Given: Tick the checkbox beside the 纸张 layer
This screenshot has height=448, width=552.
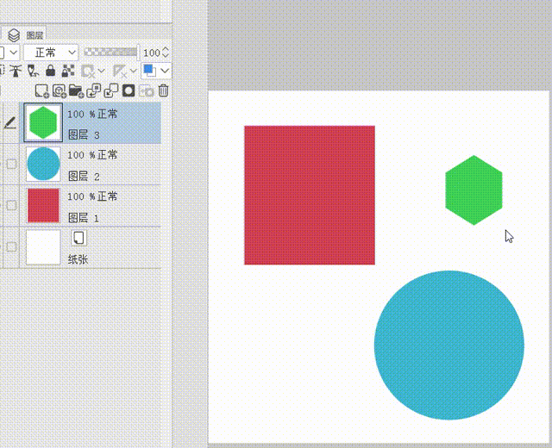Looking at the screenshot, I should click(x=11, y=247).
